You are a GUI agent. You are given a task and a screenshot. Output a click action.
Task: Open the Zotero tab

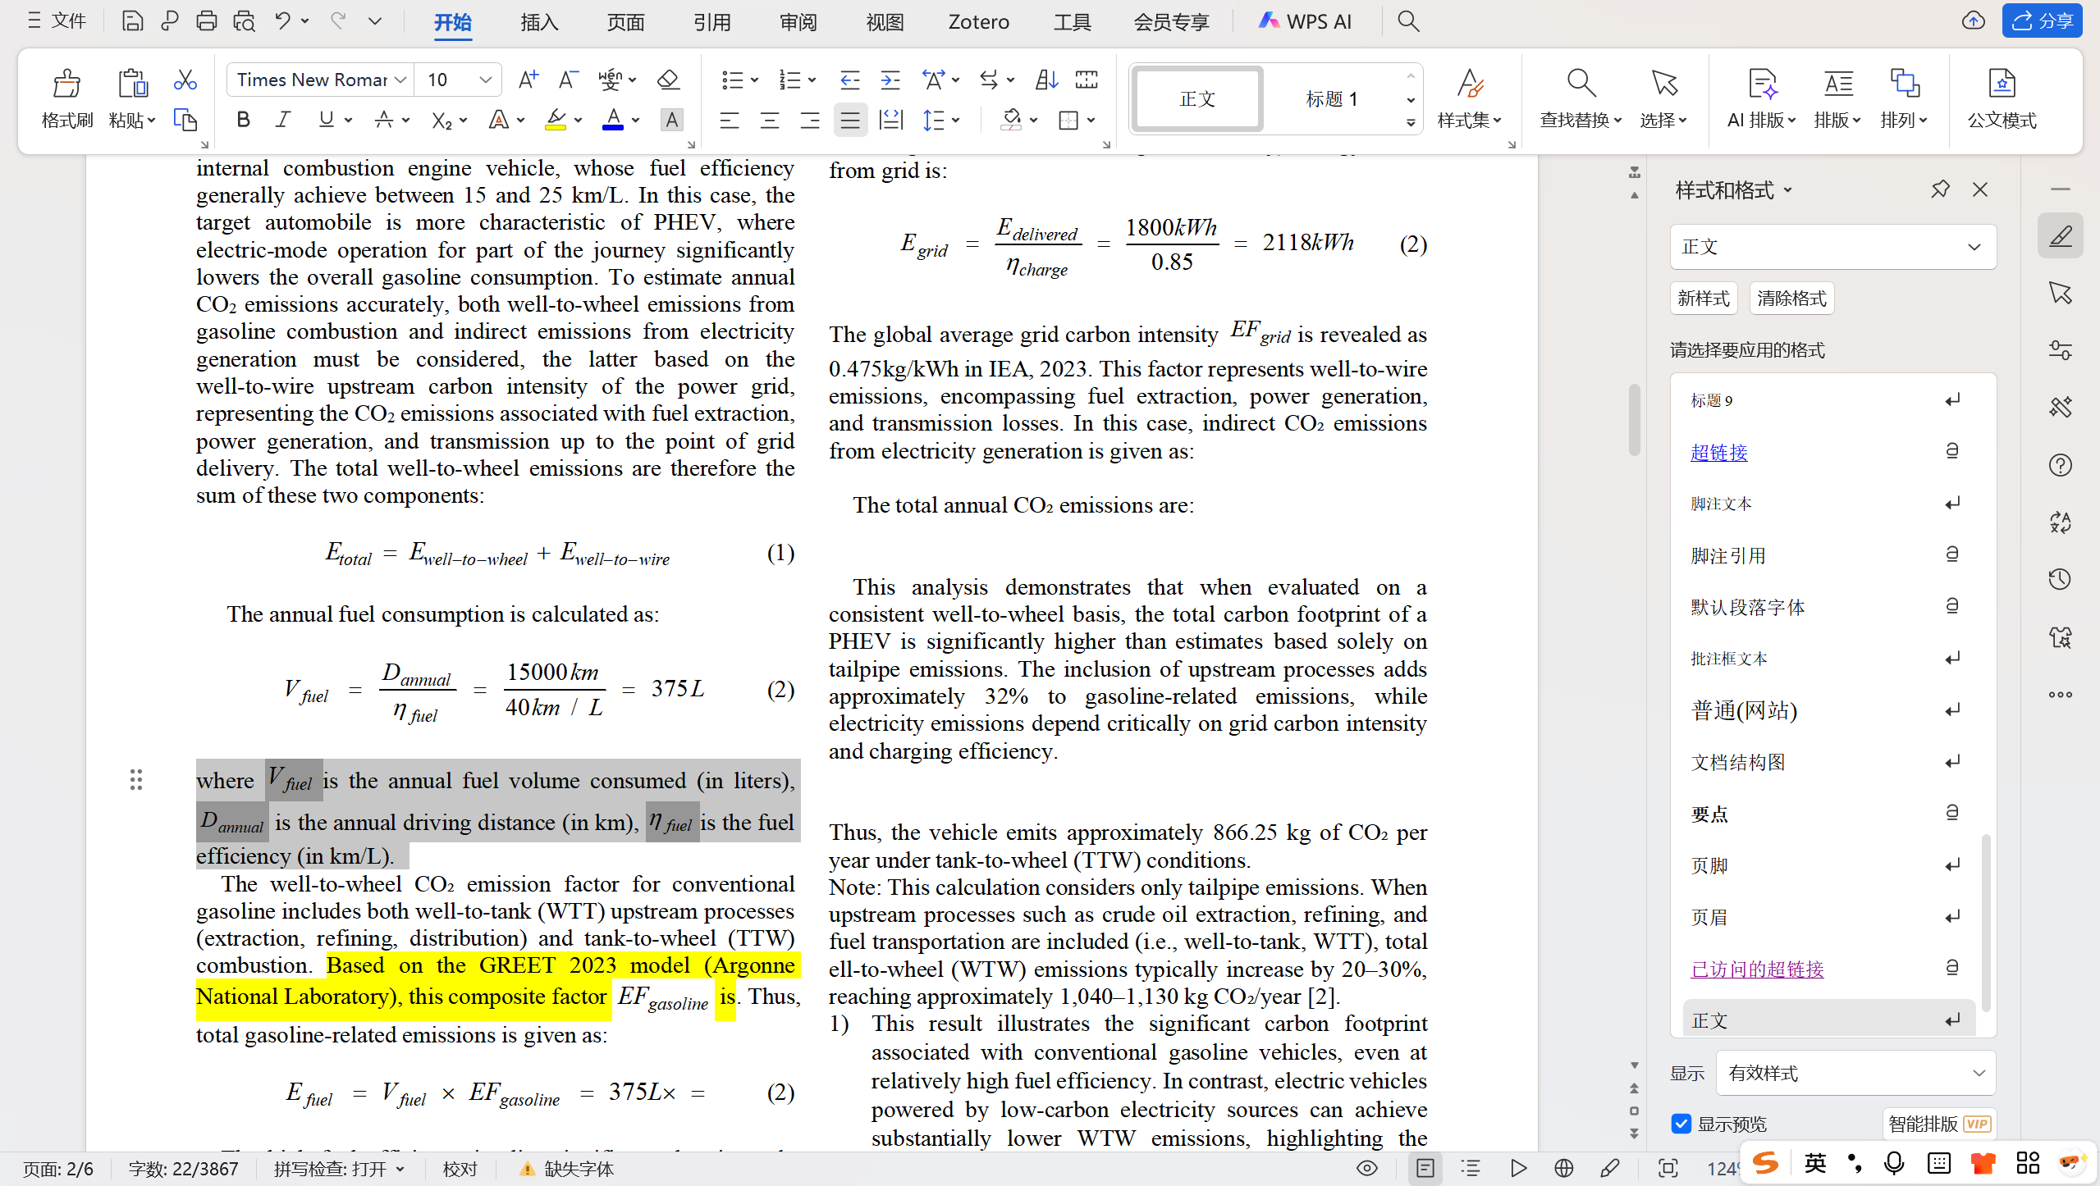tap(978, 22)
